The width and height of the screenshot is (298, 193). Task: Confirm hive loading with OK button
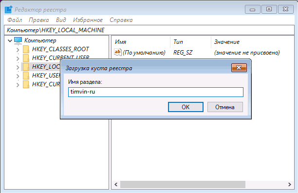(x=186, y=107)
